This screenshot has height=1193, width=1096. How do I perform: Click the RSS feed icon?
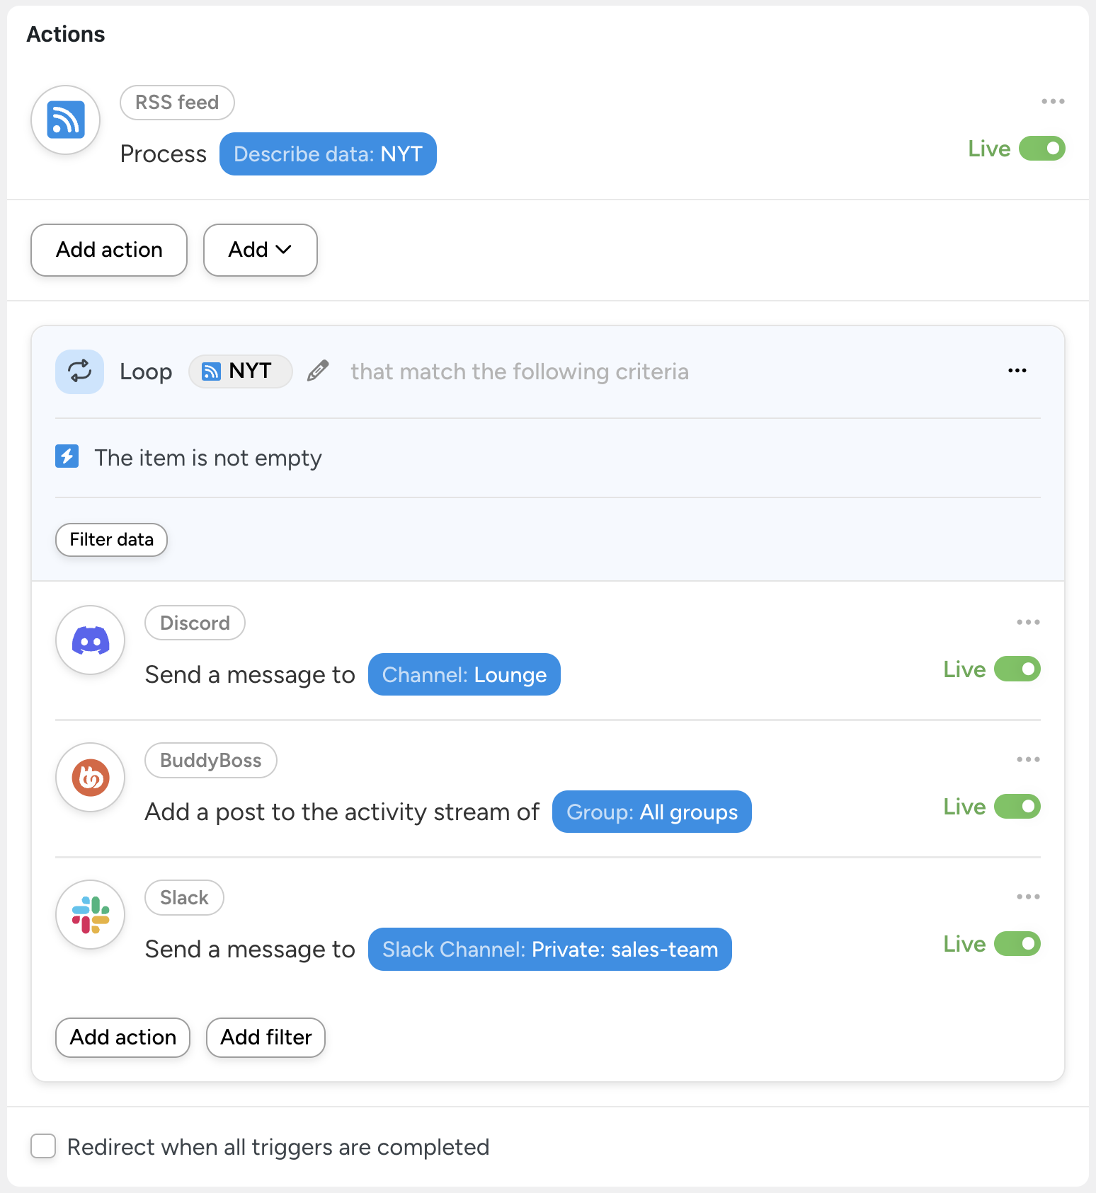(66, 120)
